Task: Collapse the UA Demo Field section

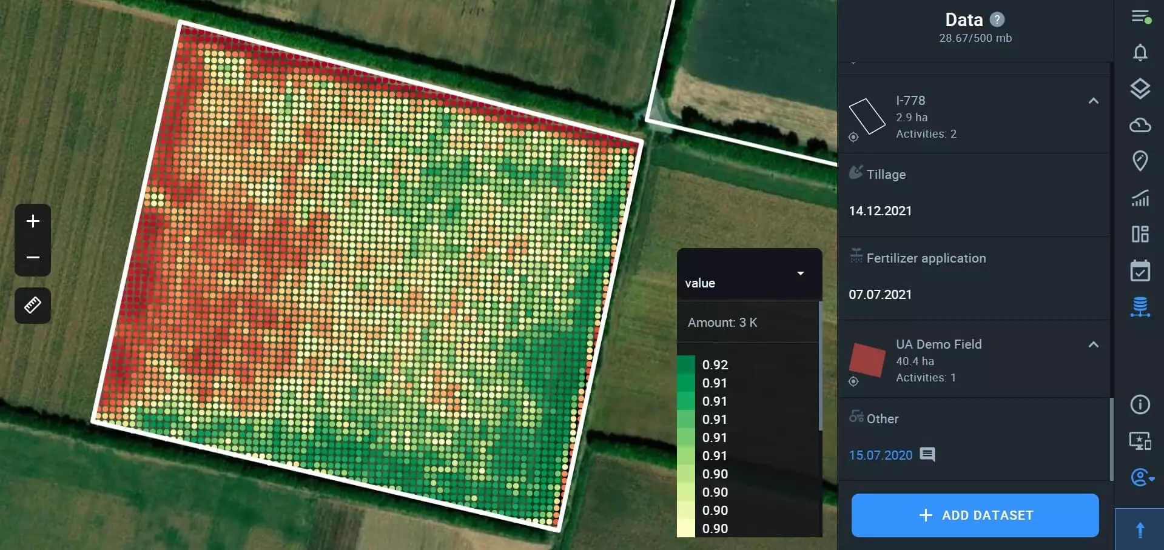Action: tap(1093, 345)
